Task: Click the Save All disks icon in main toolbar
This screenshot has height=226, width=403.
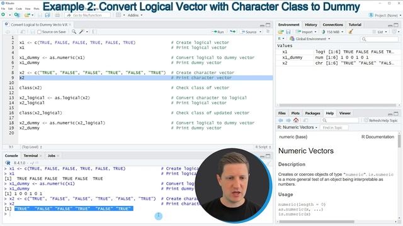Action: pos(47,15)
